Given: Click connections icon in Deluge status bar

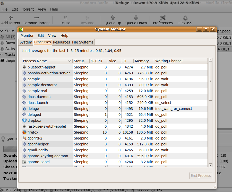Looking at the screenshot, I should [x=2, y=190].
